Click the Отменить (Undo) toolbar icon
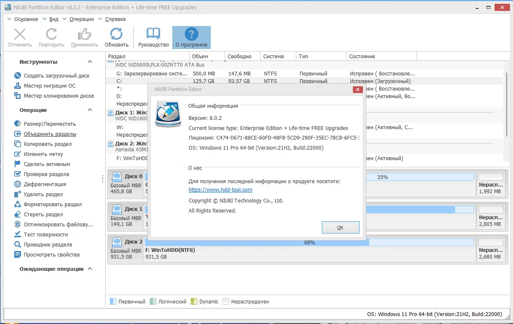Viewport: 513px width, 324px height. coord(20,34)
